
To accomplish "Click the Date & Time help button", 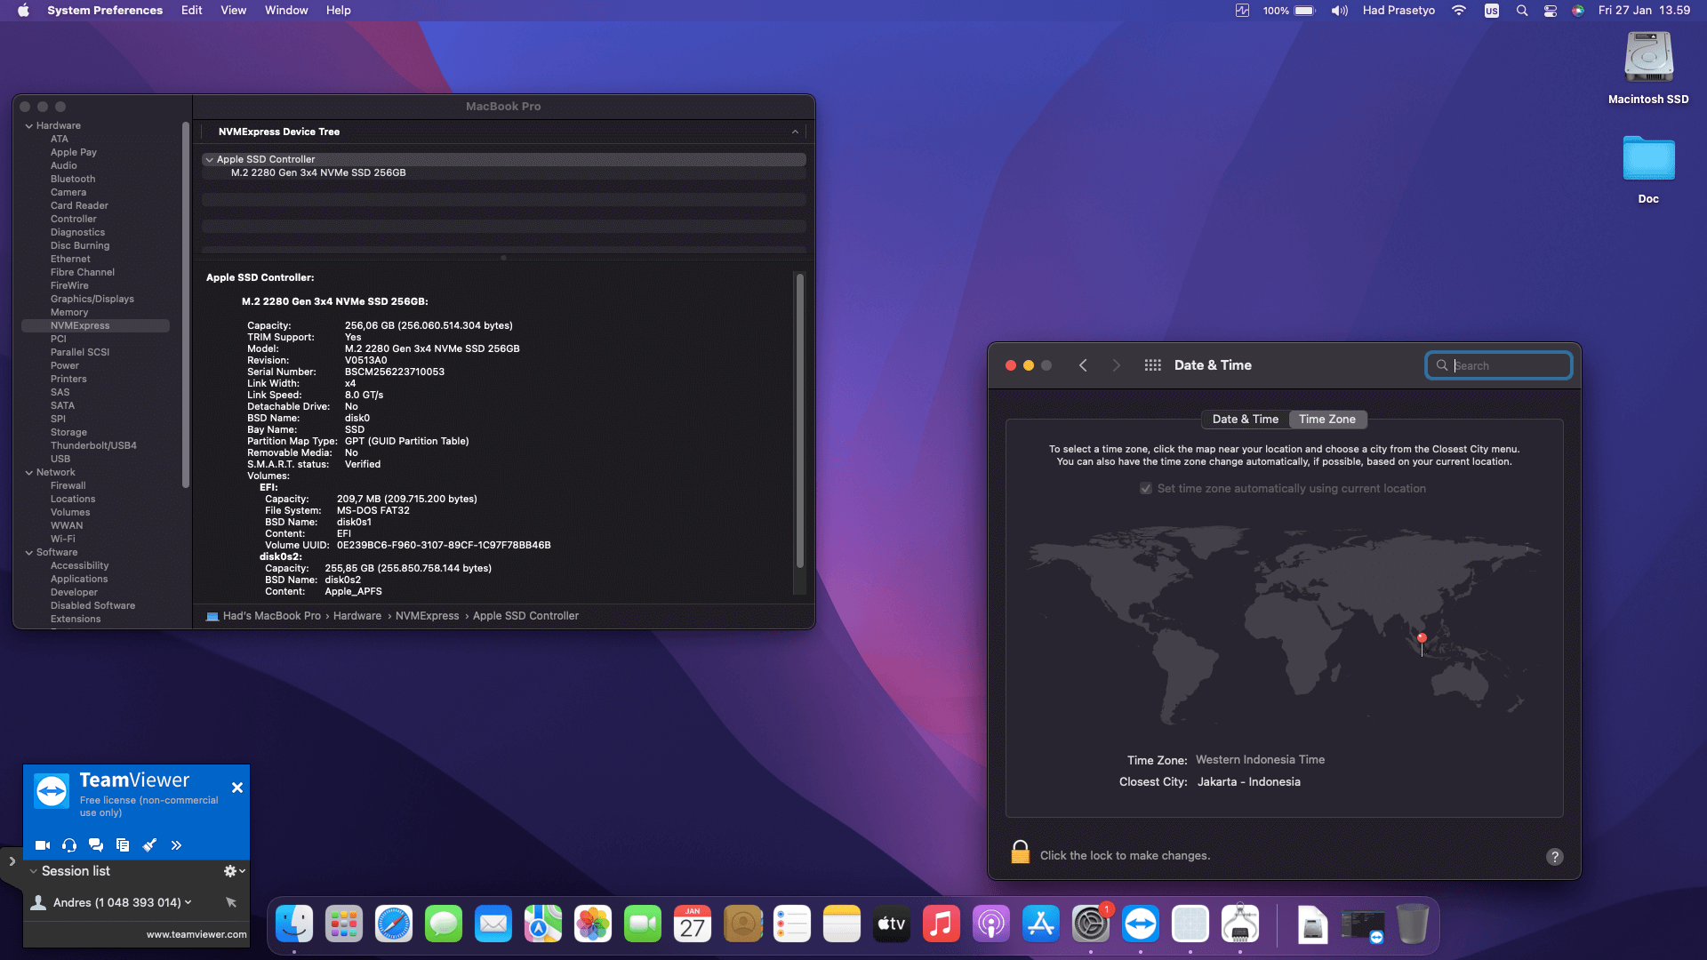I will (x=1554, y=857).
